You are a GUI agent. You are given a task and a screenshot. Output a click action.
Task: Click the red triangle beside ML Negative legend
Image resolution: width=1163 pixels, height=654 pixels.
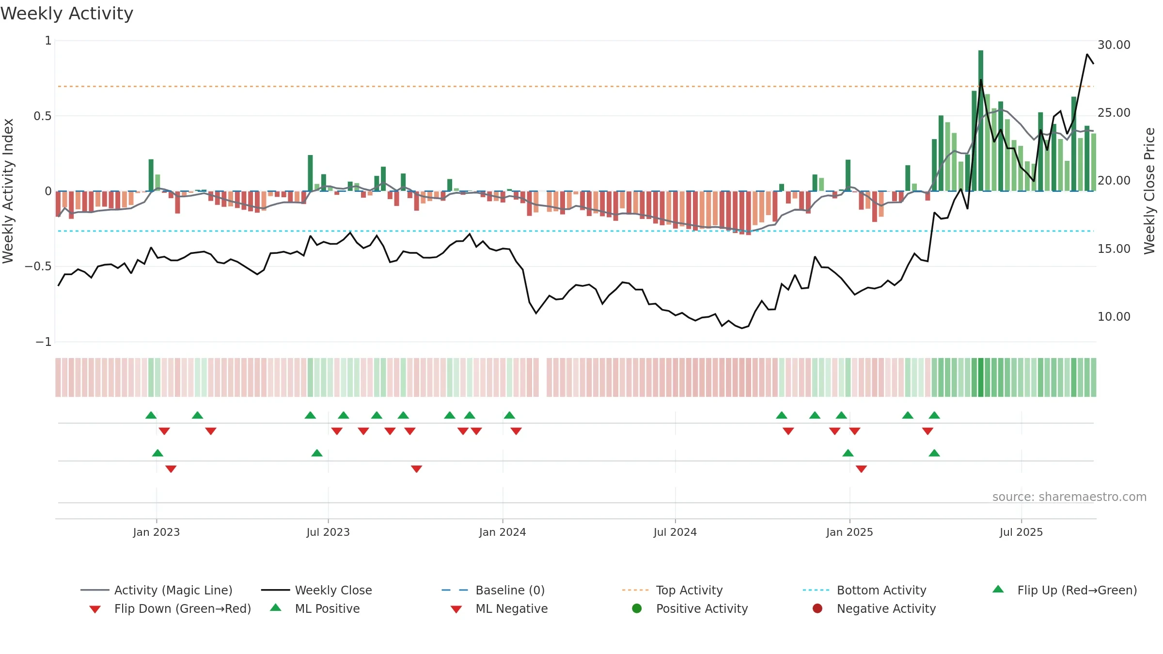pyautogui.click(x=456, y=609)
